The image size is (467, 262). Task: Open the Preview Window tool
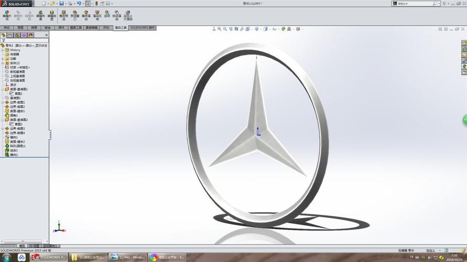pos(75,15)
